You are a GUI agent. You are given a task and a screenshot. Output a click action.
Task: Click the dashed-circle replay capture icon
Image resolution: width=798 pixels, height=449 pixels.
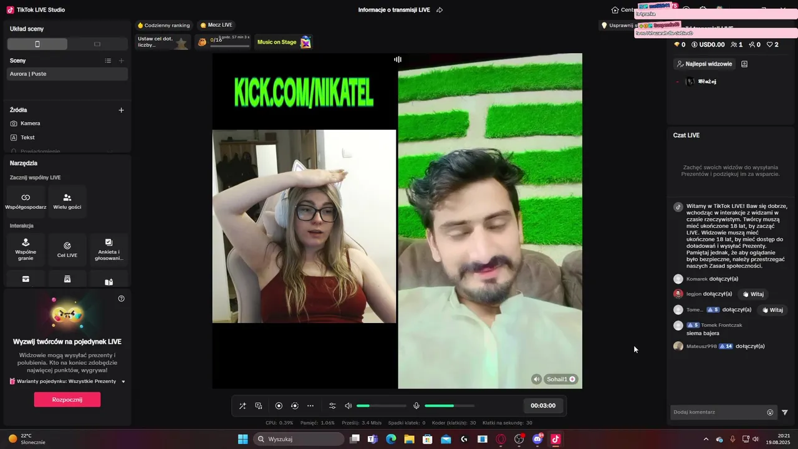click(295, 406)
